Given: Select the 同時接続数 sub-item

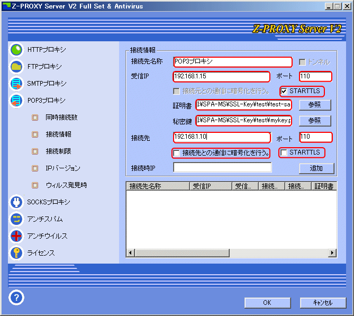Looking at the screenshot, I should (x=61, y=118).
